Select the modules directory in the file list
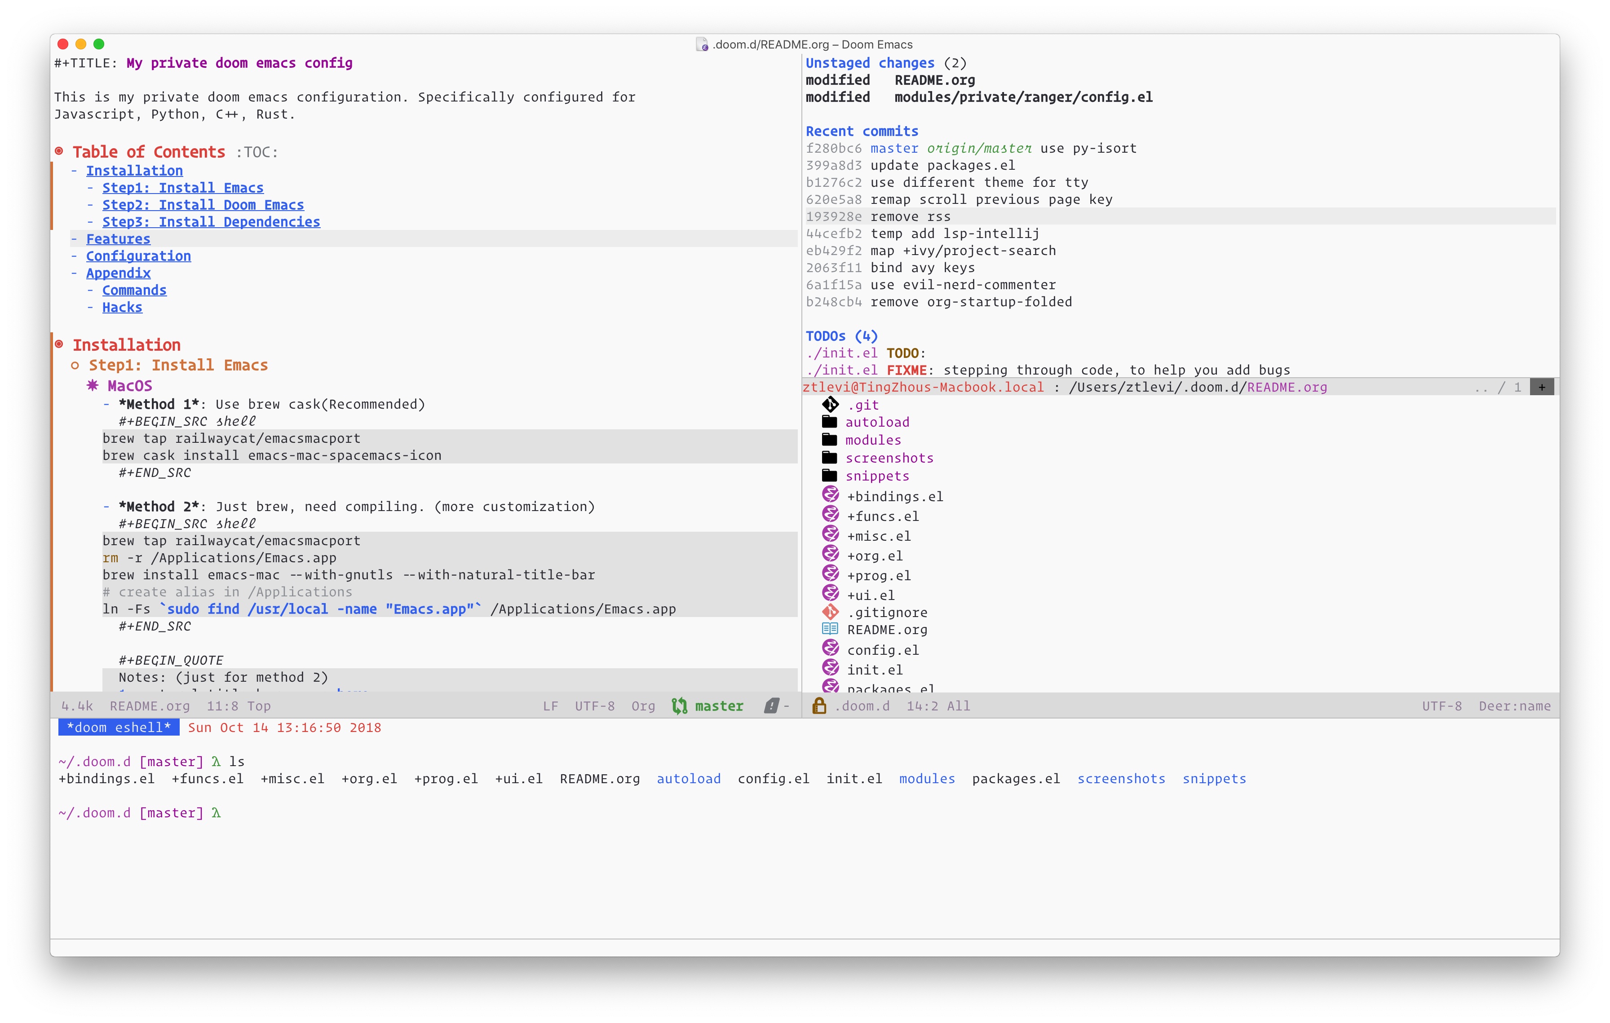The width and height of the screenshot is (1610, 1023). click(x=872, y=440)
